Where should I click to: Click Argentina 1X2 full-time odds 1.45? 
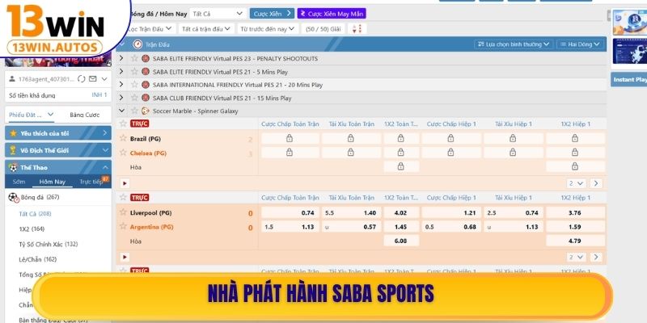401,227
